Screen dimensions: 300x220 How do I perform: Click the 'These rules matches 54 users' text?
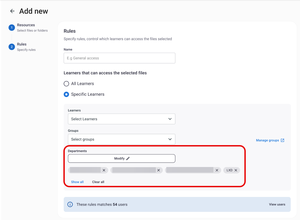[x=102, y=204]
